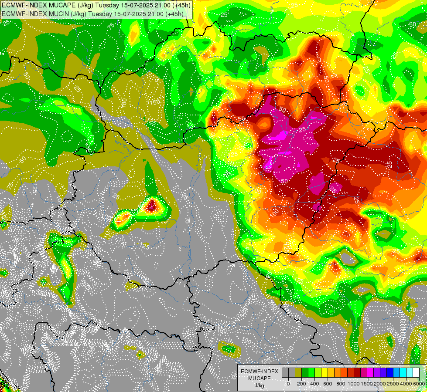Viewport: 427px width, 392px height.
Task: Click the olive swatch in the MUCAPE legend
Action: click(x=298, y=373)
